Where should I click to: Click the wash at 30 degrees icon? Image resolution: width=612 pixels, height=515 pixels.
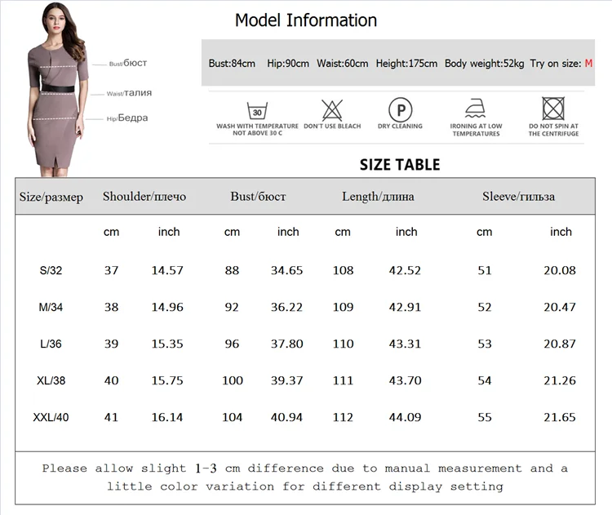[257, 110]
